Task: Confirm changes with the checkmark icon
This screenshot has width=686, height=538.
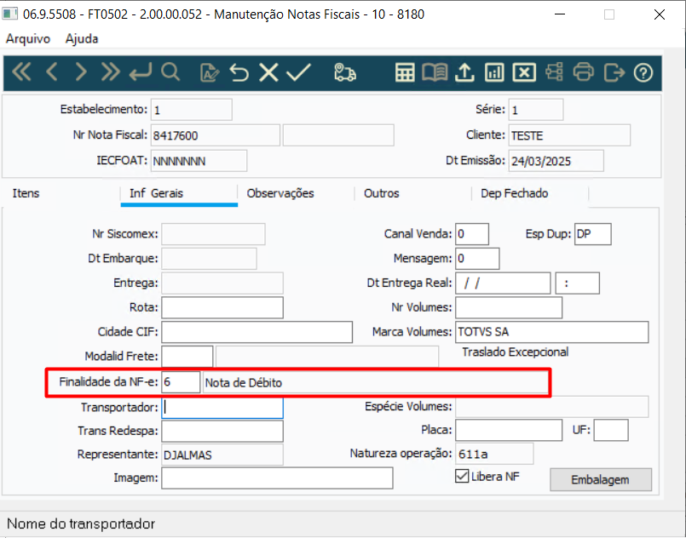Action: point(299,72)
